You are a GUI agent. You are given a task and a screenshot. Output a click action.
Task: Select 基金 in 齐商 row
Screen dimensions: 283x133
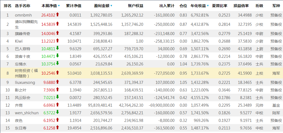tap(276, 105)
